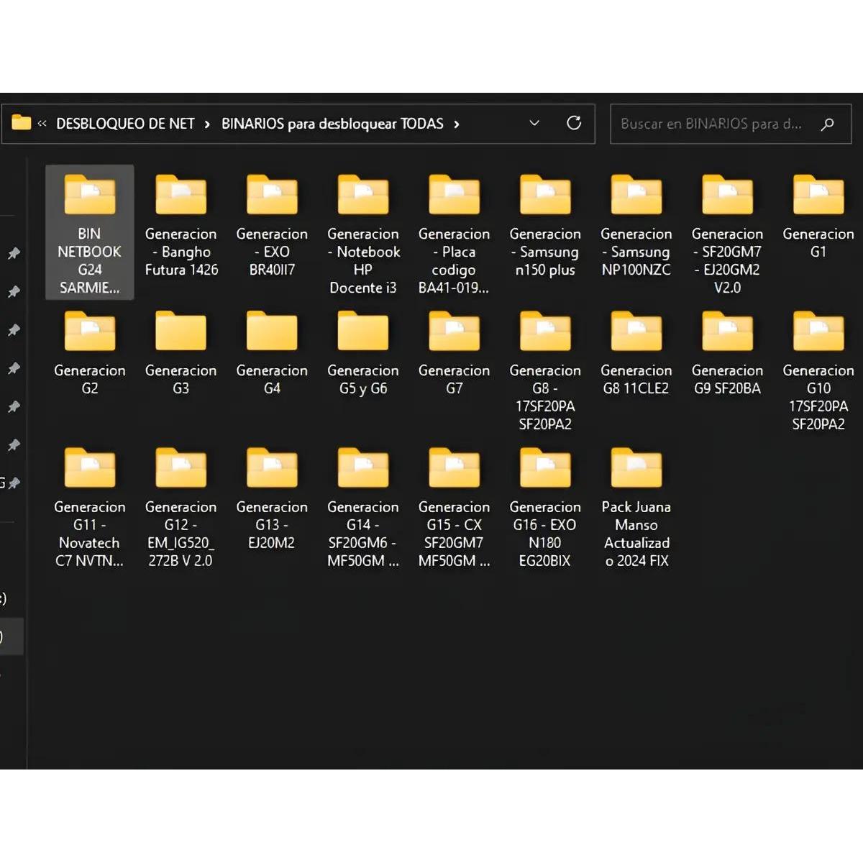The width and height of the screenshot is (863, 863).
Task: Expand chevron after DESBLOQUEO DE NET breadcrumb
Action: (207, 124)
